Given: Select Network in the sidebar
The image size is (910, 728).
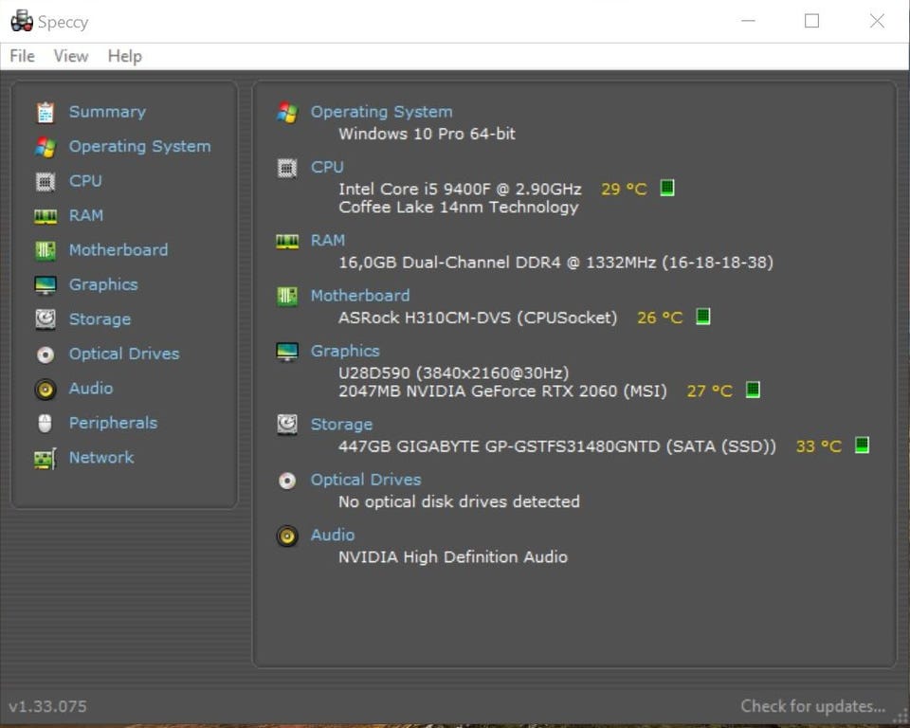Looking at the screenshot, I should 101,458.
